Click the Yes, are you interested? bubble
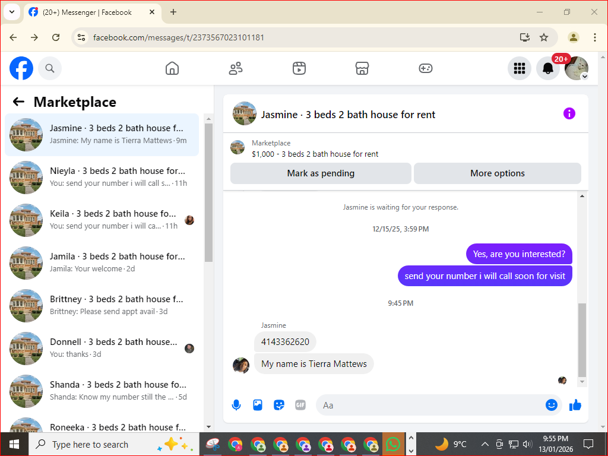 (519, 254)
